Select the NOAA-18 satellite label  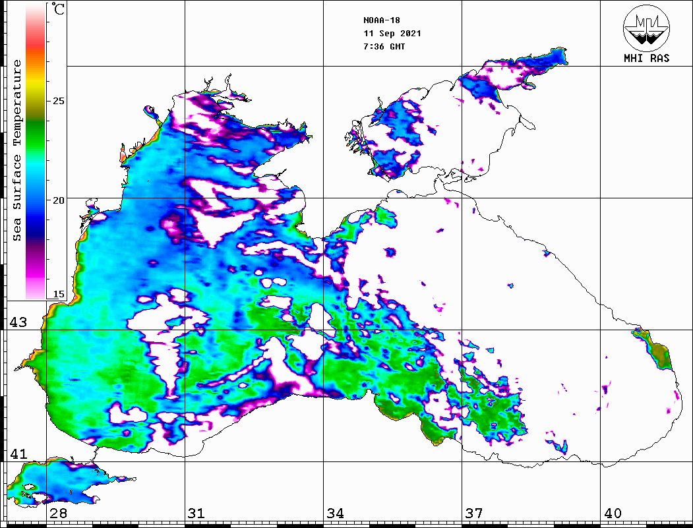coord(381,20)
